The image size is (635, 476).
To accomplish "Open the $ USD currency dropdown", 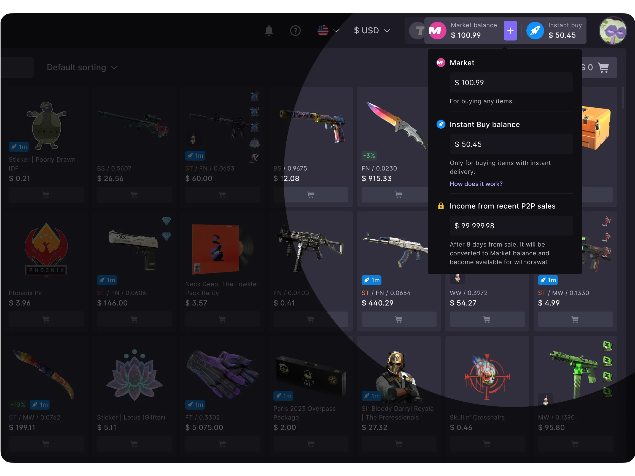I will pyautogui.click(x=372, y=30).
